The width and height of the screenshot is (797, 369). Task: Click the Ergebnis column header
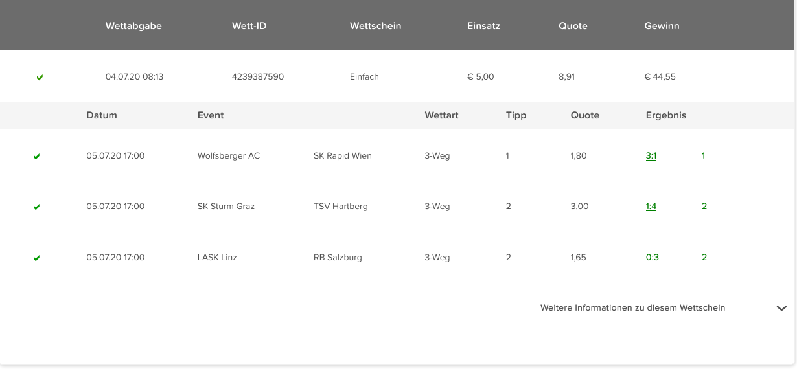(x=666, y=116)
